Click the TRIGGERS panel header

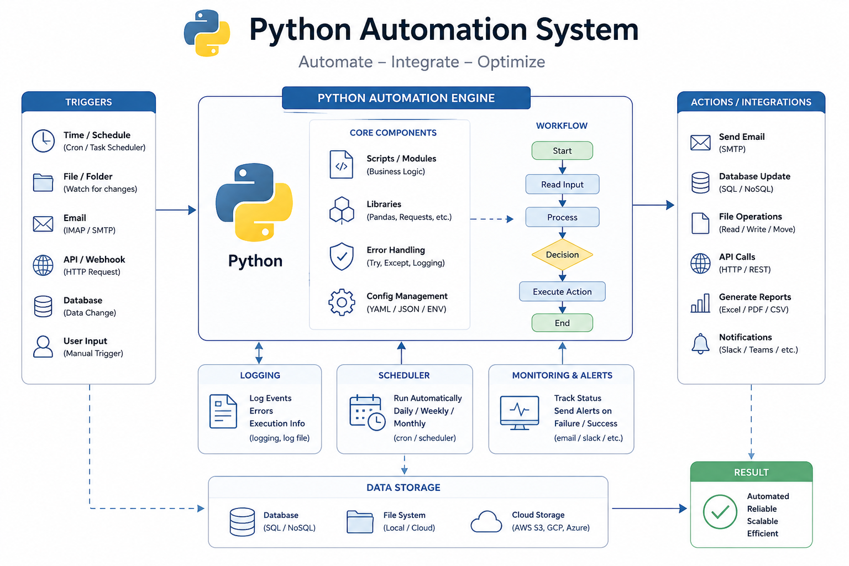(x=88, y=102)
